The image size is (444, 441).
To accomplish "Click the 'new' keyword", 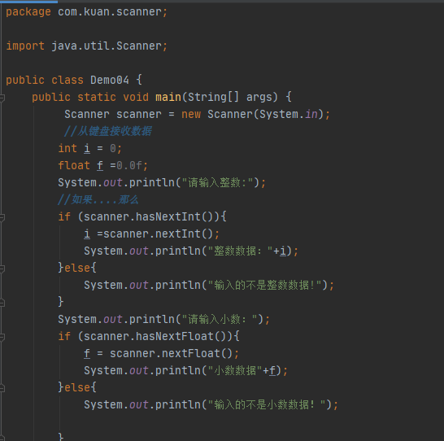I will pyautogui.click(x=191, y=114).
